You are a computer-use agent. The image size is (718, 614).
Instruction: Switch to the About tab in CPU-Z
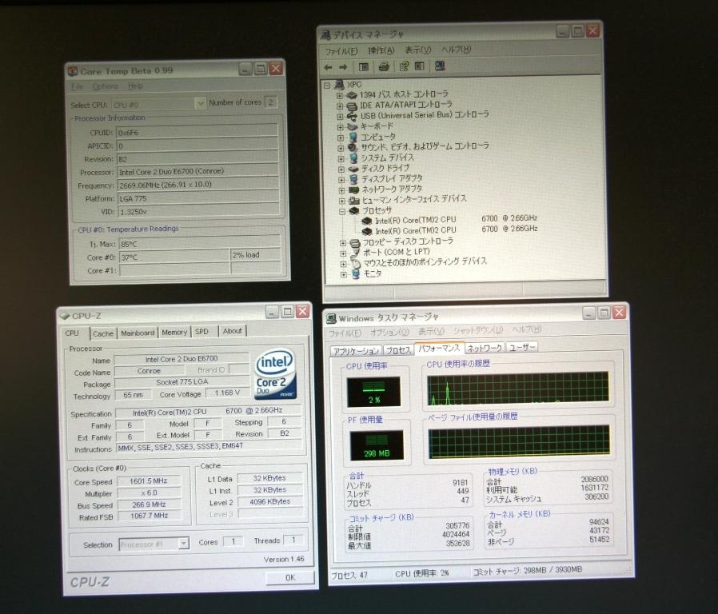coord(232,330)
